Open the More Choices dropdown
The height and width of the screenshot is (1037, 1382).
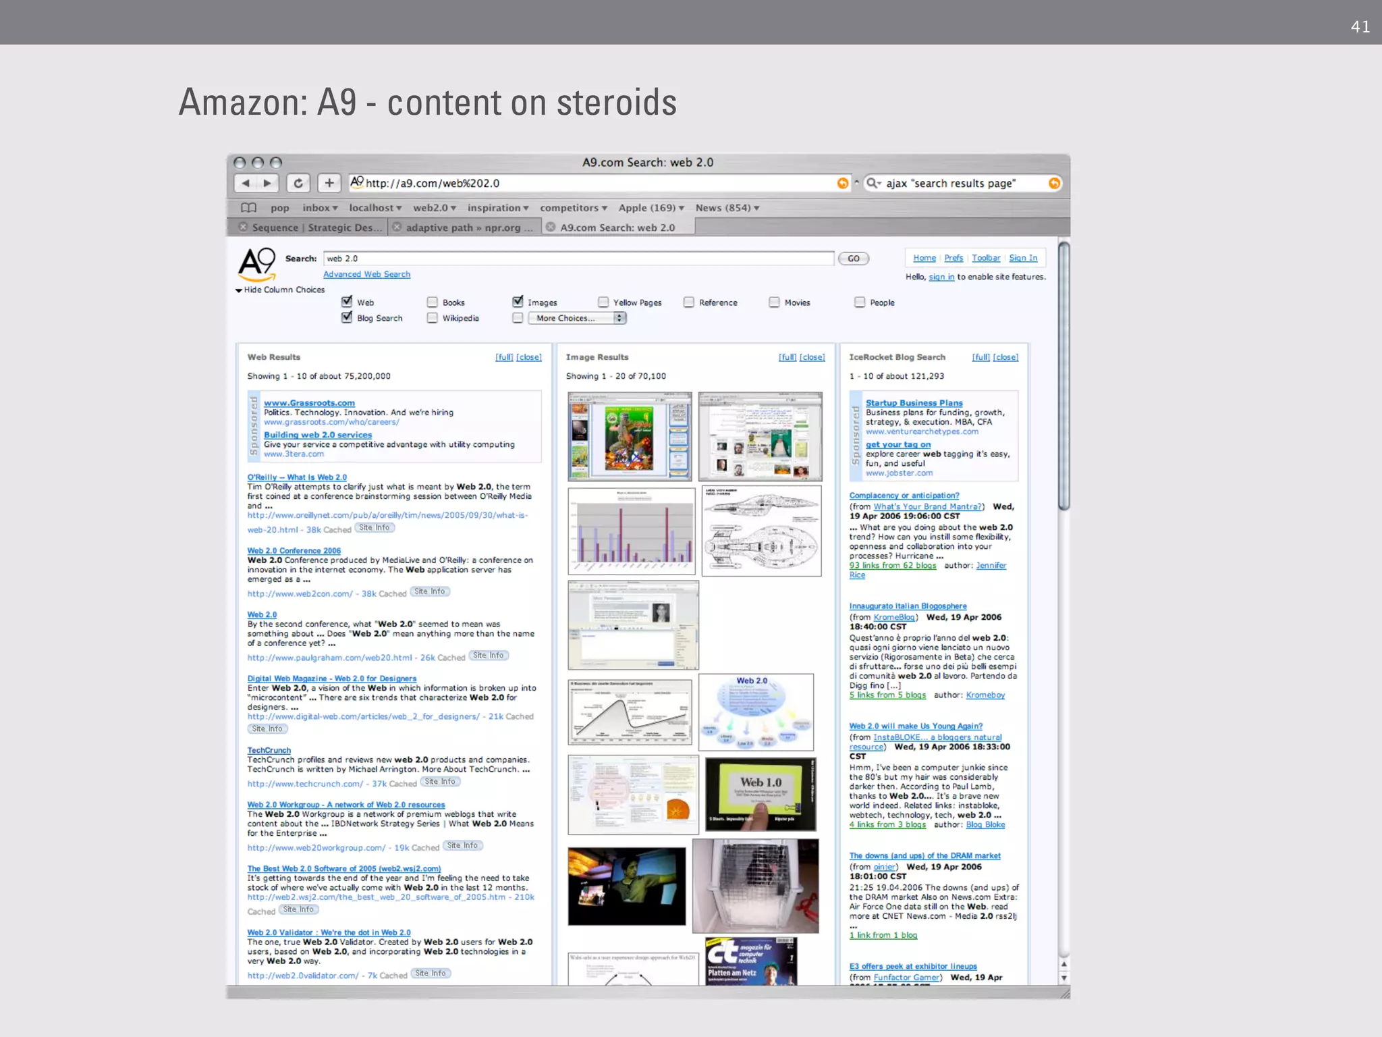[578, 318]
